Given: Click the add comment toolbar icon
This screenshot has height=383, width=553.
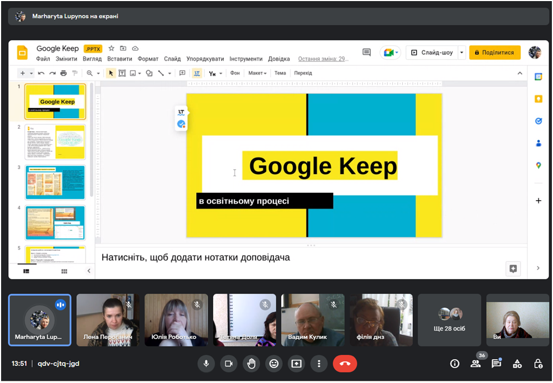Looking at the screenshot, I should coord(182,73).
